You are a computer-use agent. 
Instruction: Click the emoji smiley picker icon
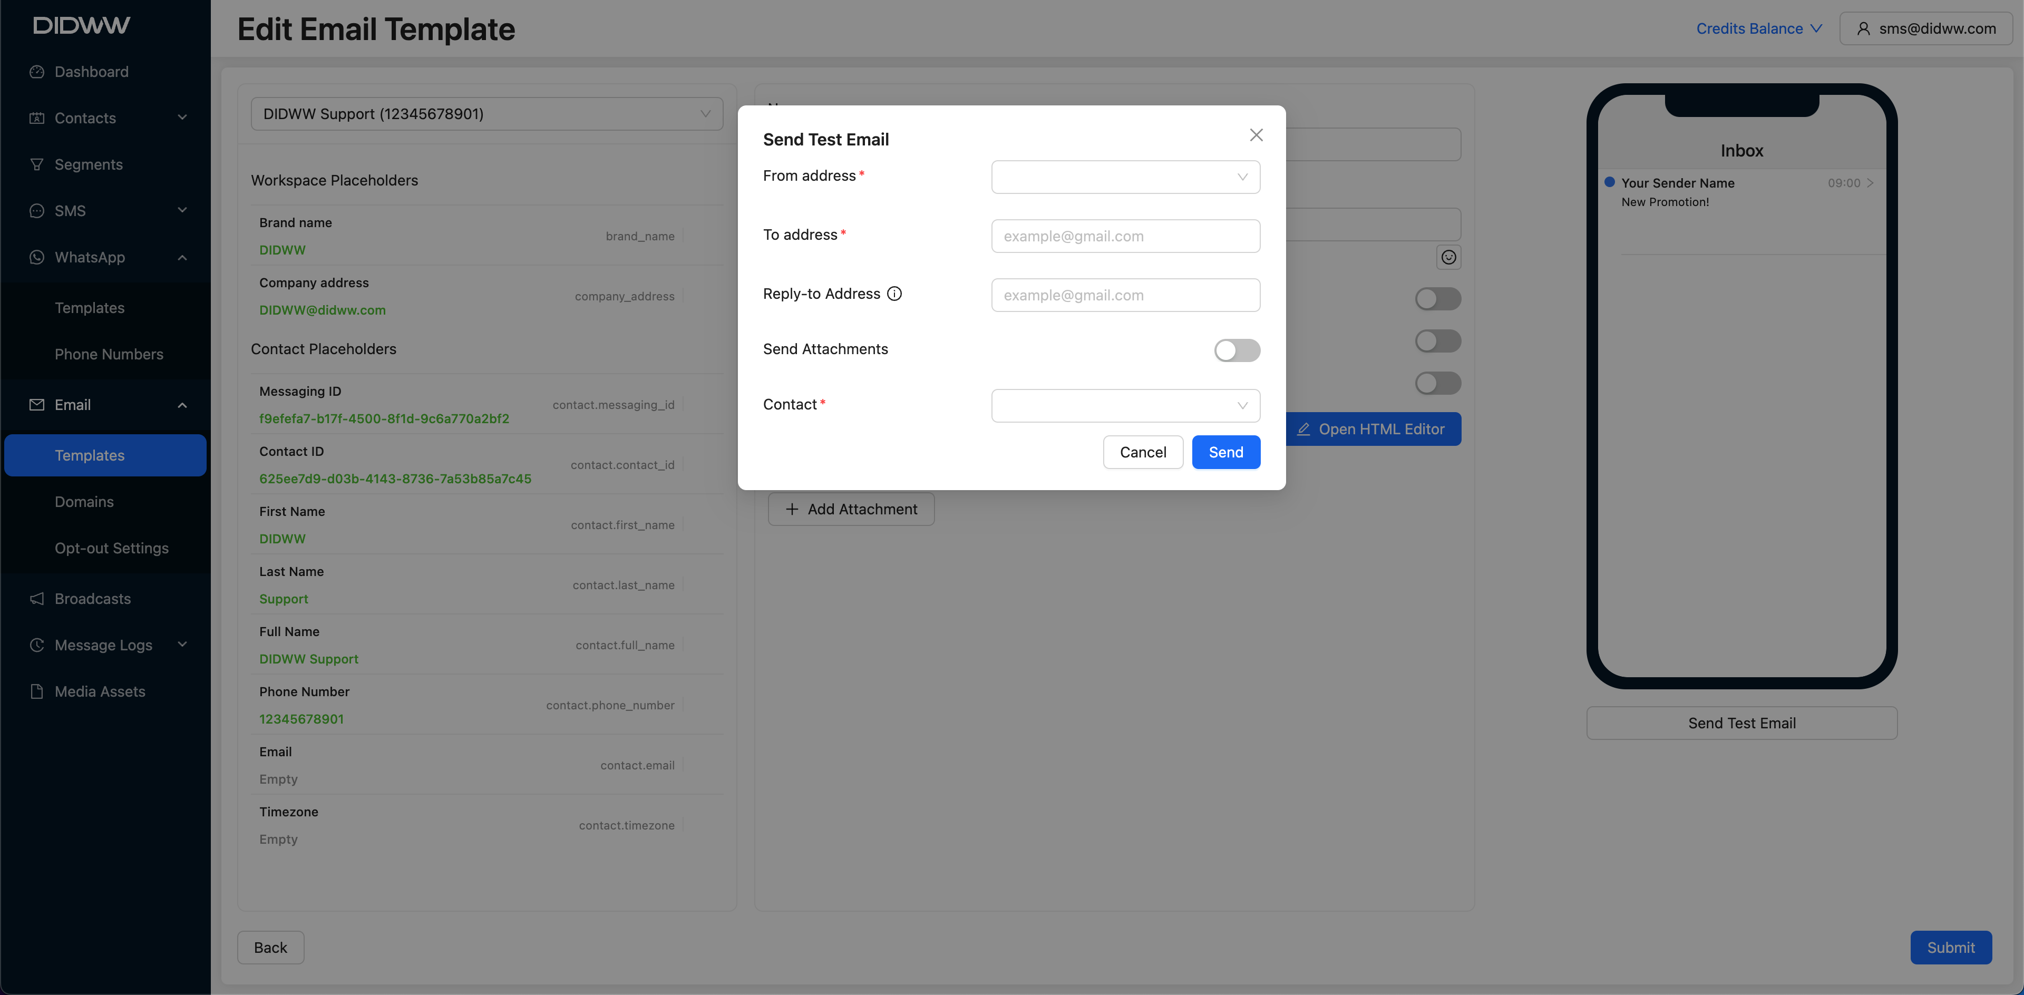[1448, 258]
